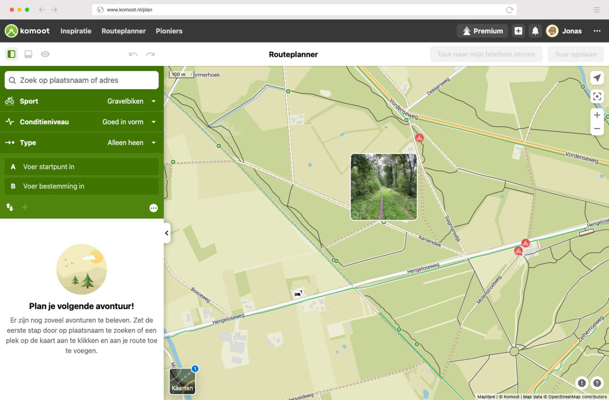Go to the Pioniers page
Image resolution: width=609 pixels, height=400 pixels.
(169, 31)
